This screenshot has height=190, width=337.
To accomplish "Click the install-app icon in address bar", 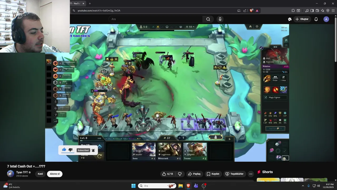I will [x=239, y=11].
